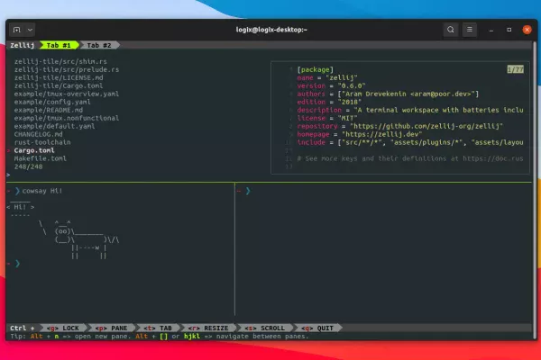Click the description line in preview
The height and width of the screenshot is (360, 541).
click(410, 110)
